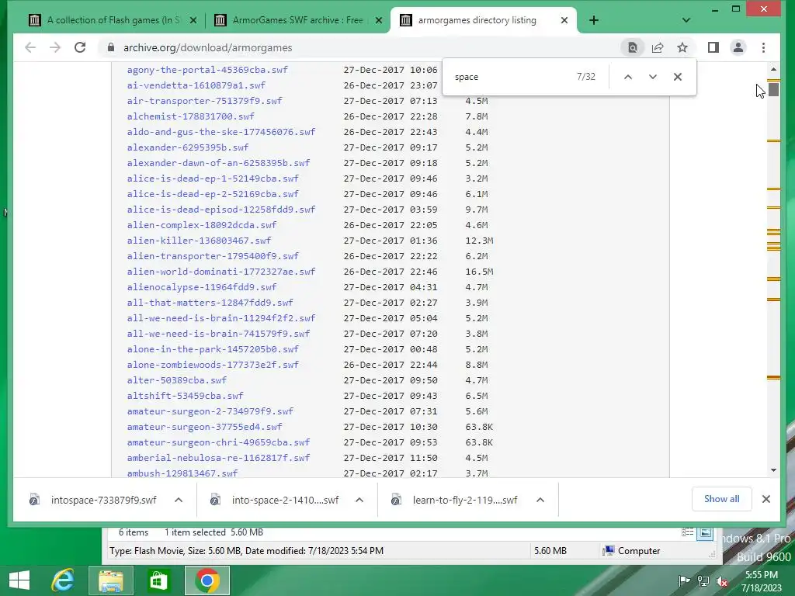This screenshot has width=795, height=596.
Task: Go back to previous page
Action: tap(30, 47)
